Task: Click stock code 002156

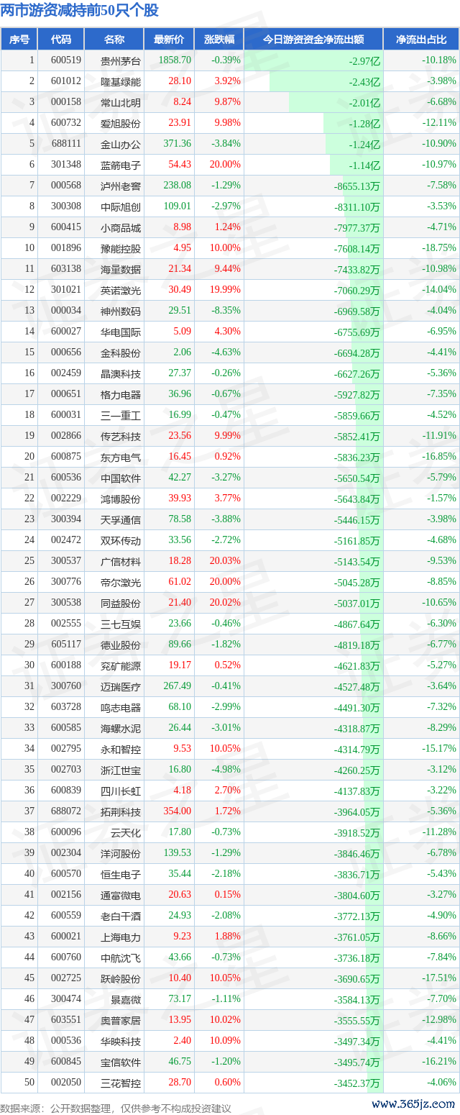Action: tap(66, 895)
